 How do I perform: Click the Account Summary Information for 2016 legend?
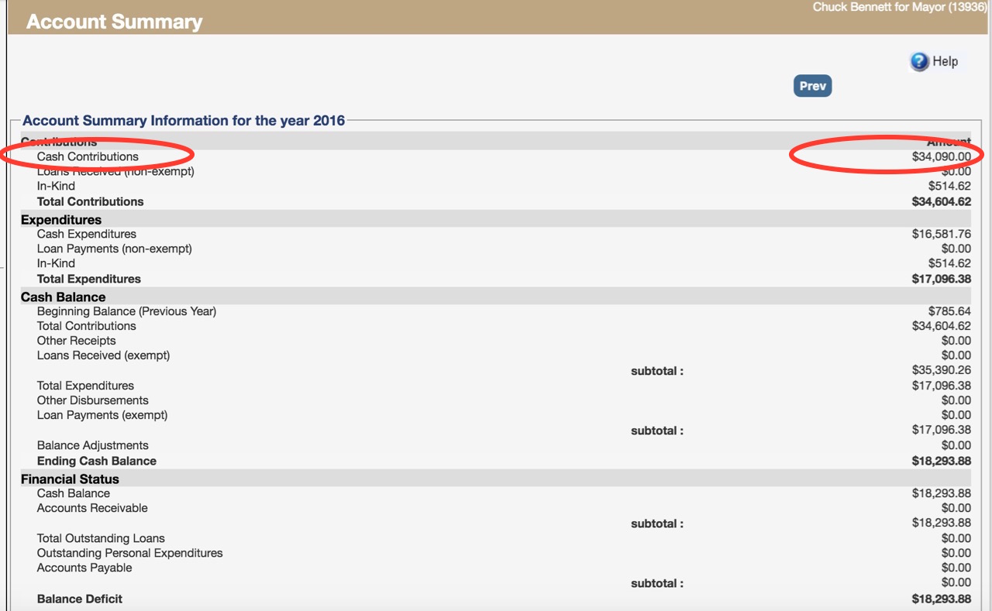point(184,121)
